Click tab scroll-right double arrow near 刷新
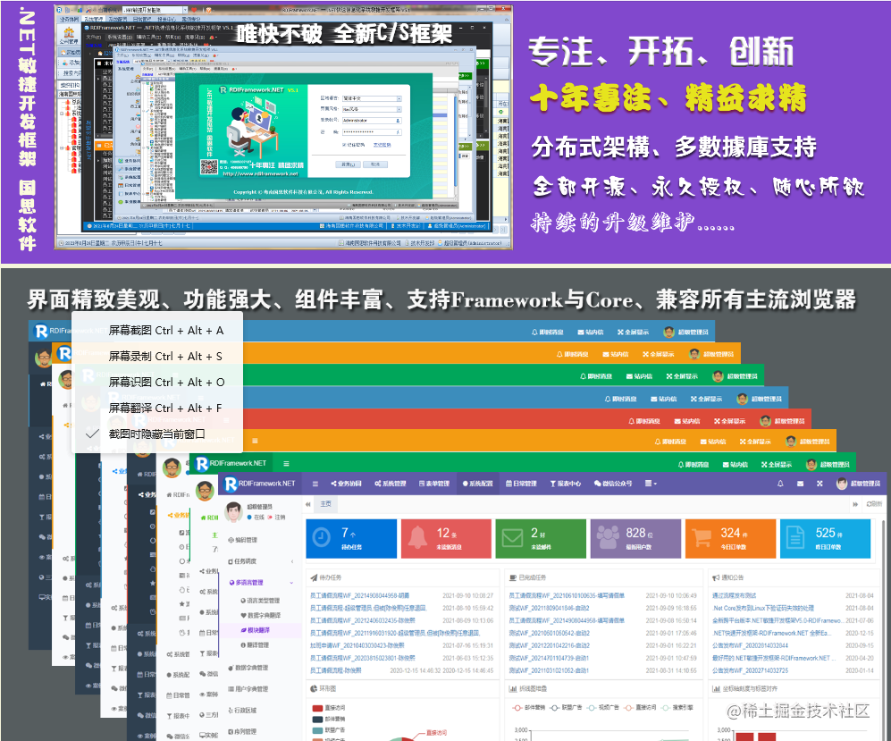 pos(855,504)
